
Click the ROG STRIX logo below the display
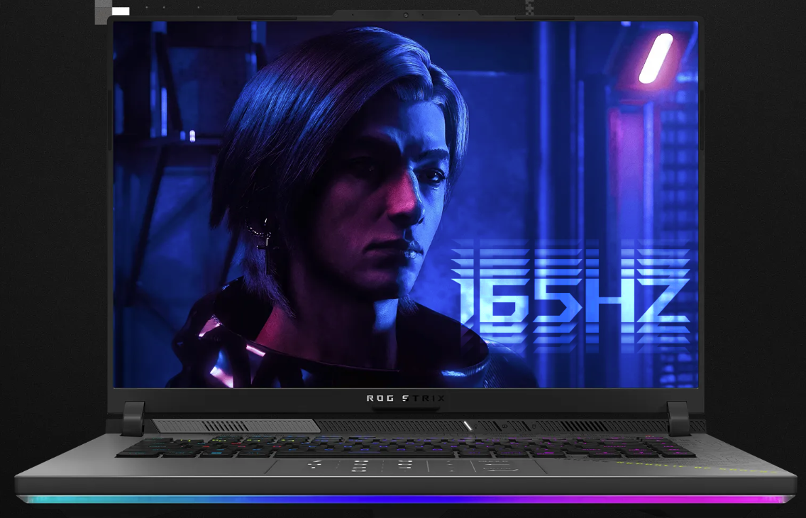[x=406, y=398]
